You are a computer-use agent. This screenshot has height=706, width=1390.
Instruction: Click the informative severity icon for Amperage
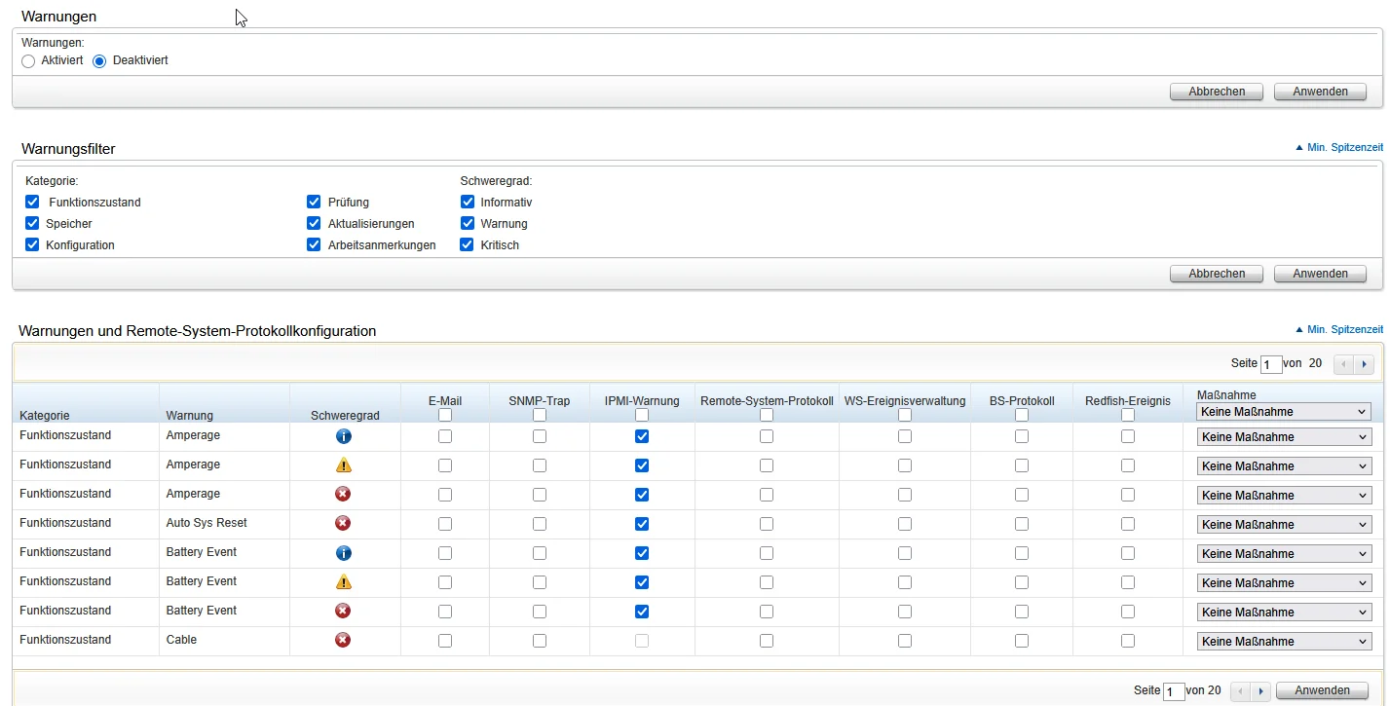(343, 436)
